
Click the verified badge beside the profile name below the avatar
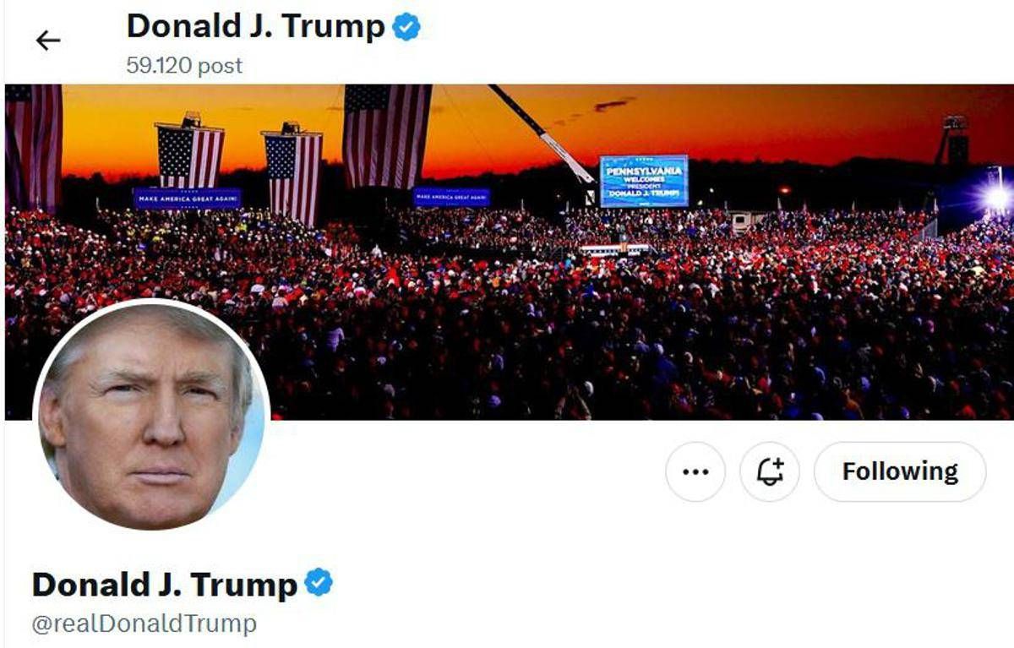pos(319,583)
